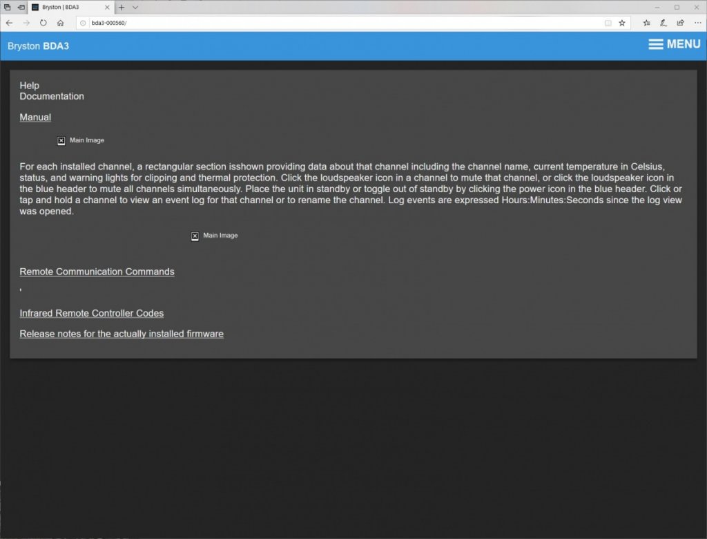Set these tabs aside icon
Viewport: 707px width, 539px height.
tap(21, 7)
